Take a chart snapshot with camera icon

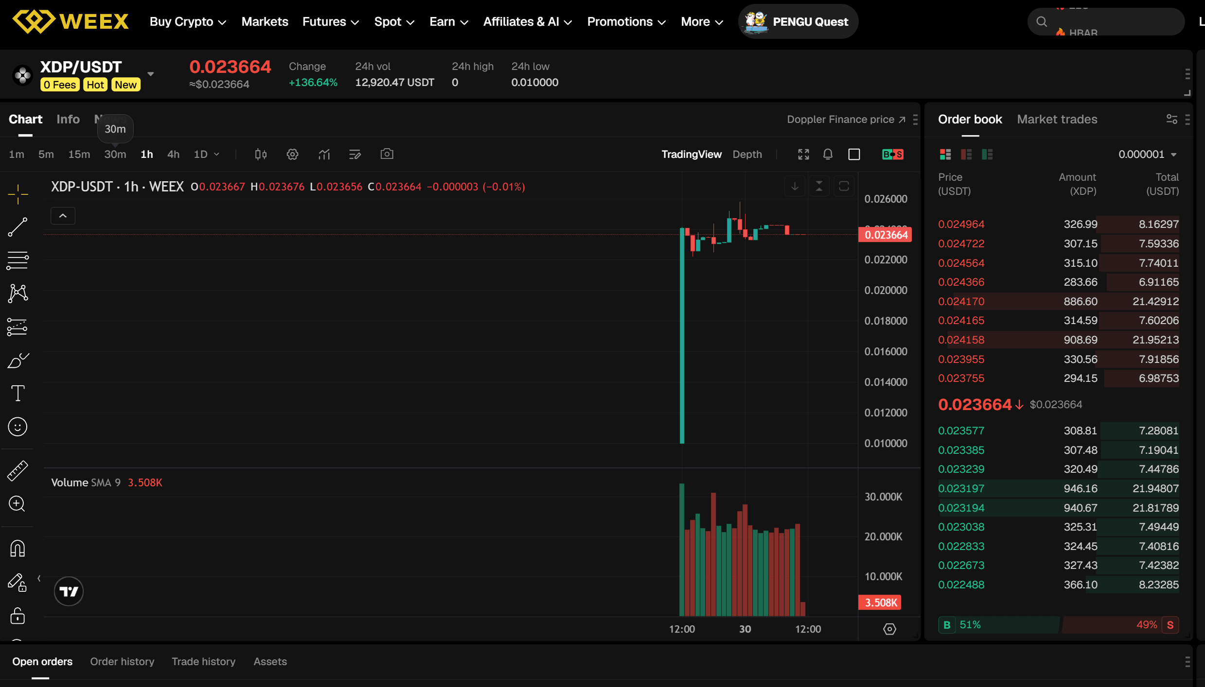pyautogui.click(x=387, y=154)
